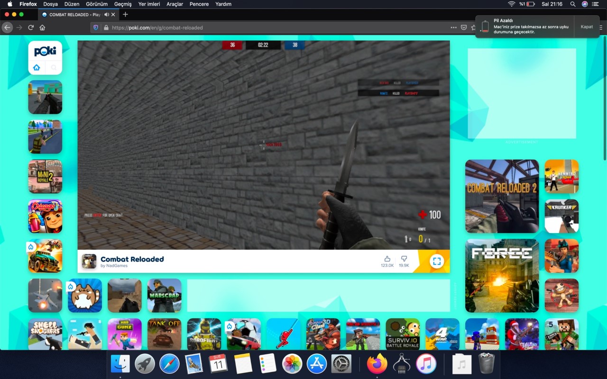The height and width of the screenshot is (379, 607).
Task: Mute the Combat Reloaded tab audio
Action: coord(107,15)
